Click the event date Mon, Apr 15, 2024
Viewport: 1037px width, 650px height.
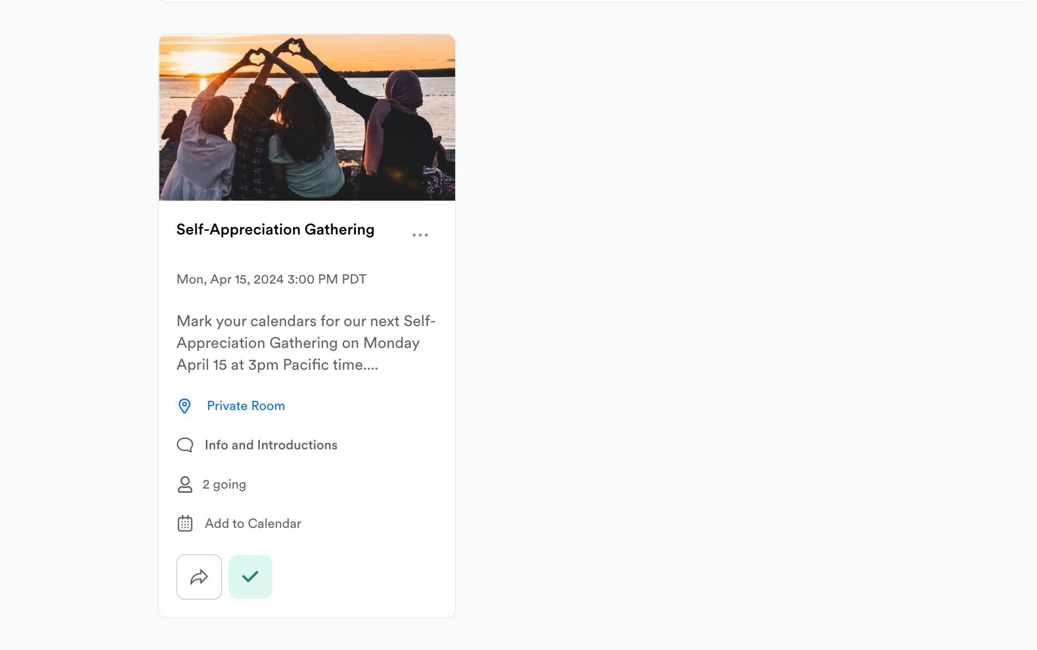point(230,279)
